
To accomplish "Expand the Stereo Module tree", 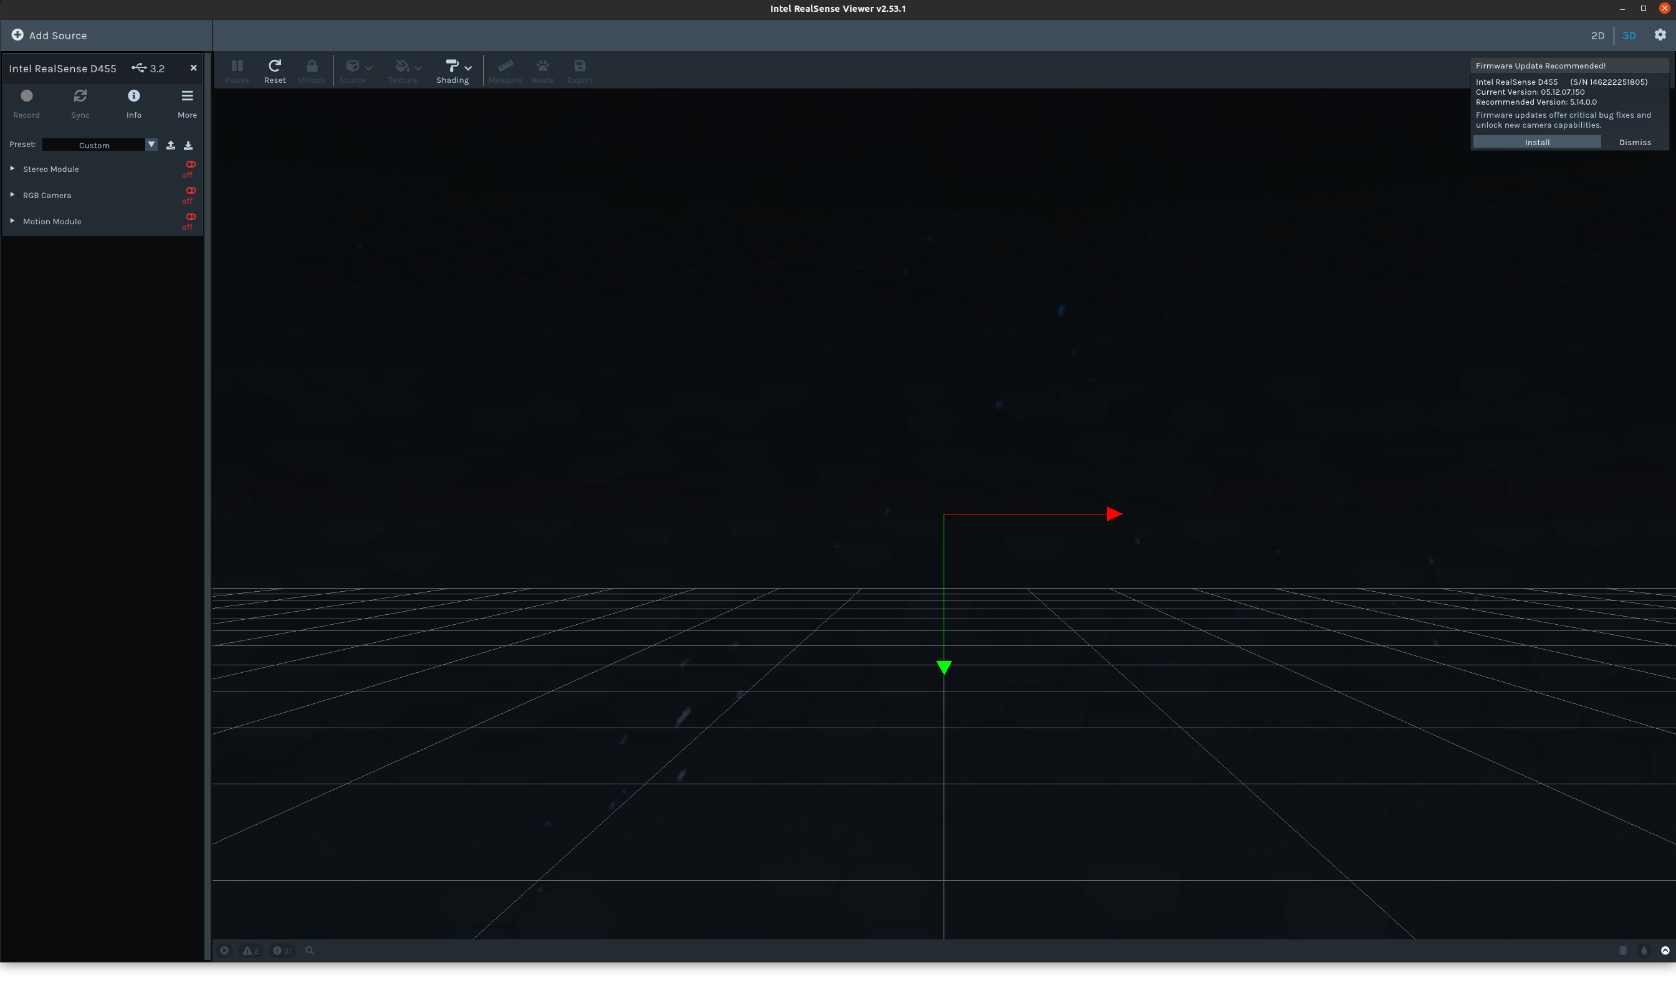I will (x=12, y=169).
